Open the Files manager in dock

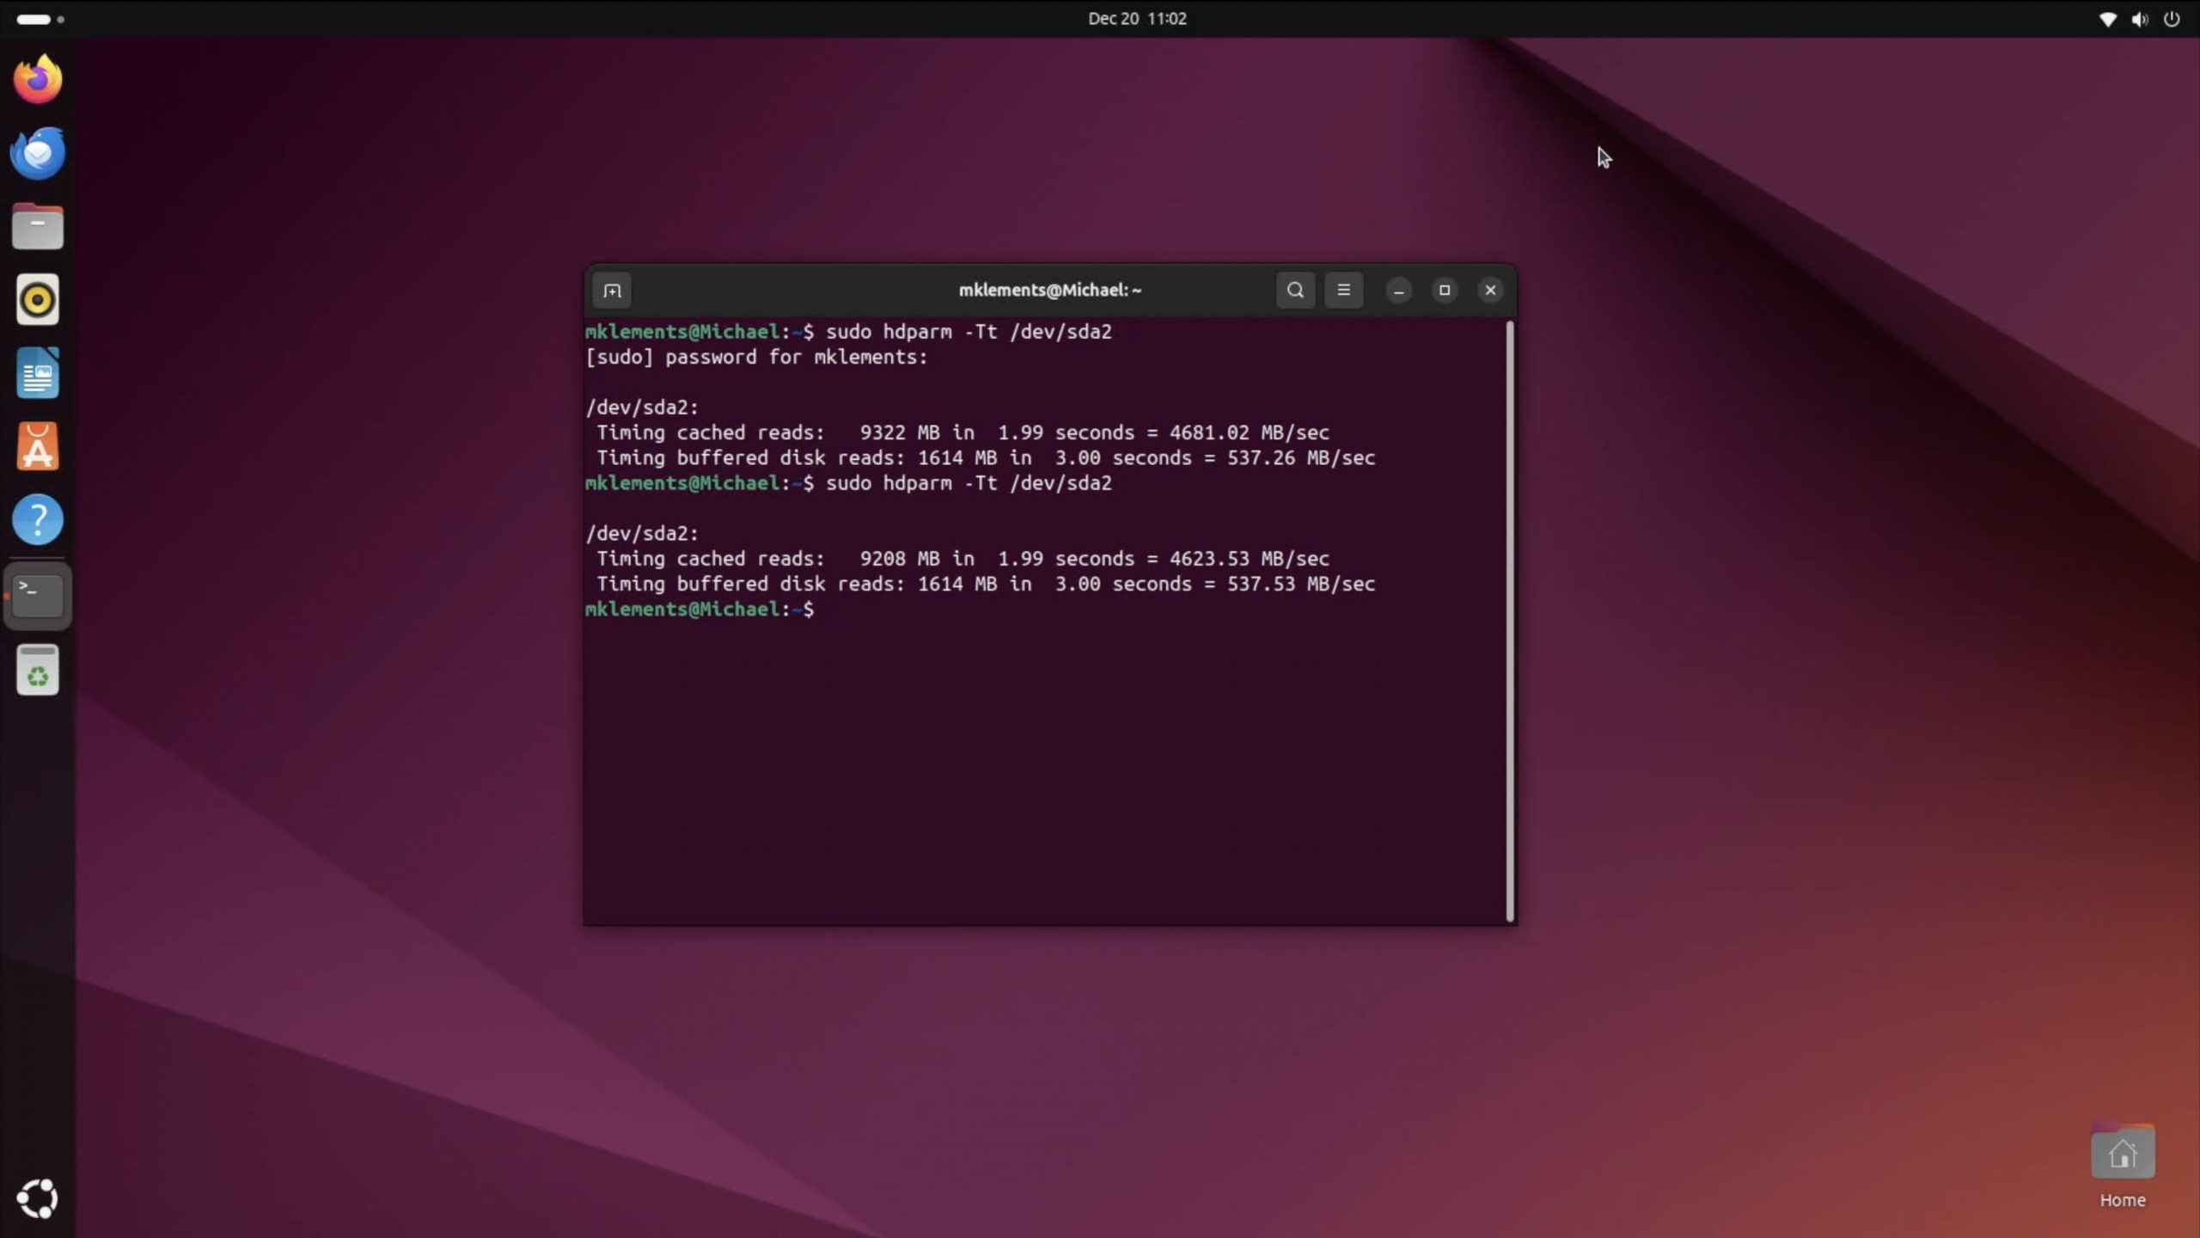(x=38, y=228)
